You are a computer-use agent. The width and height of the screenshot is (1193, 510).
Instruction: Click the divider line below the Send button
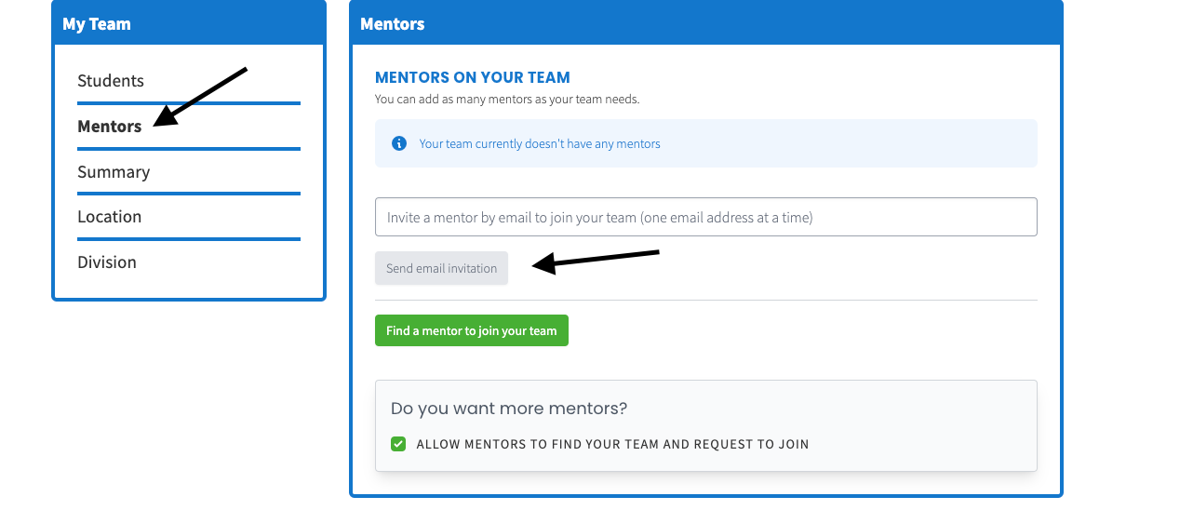coord(705,300)
